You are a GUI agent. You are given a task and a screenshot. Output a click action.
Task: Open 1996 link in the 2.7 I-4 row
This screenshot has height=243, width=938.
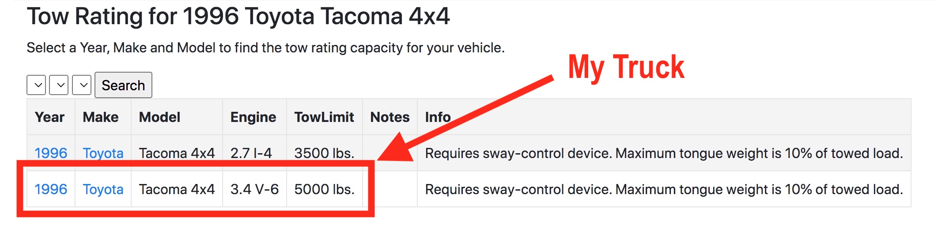click(51, 153)
